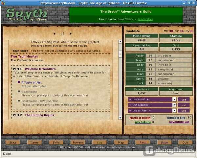Click the Rest button

tap(142, 143)
